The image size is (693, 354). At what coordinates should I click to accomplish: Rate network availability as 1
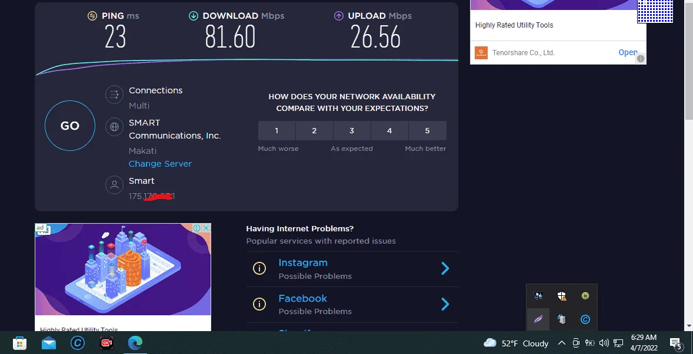pyautogui.click(x=276, y=130)
